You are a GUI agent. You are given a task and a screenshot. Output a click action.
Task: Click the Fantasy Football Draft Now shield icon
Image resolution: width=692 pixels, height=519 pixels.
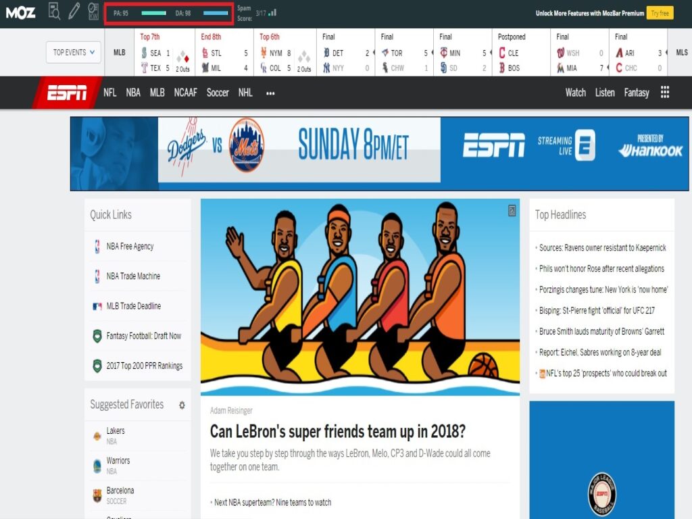click(x=97, y=336)
